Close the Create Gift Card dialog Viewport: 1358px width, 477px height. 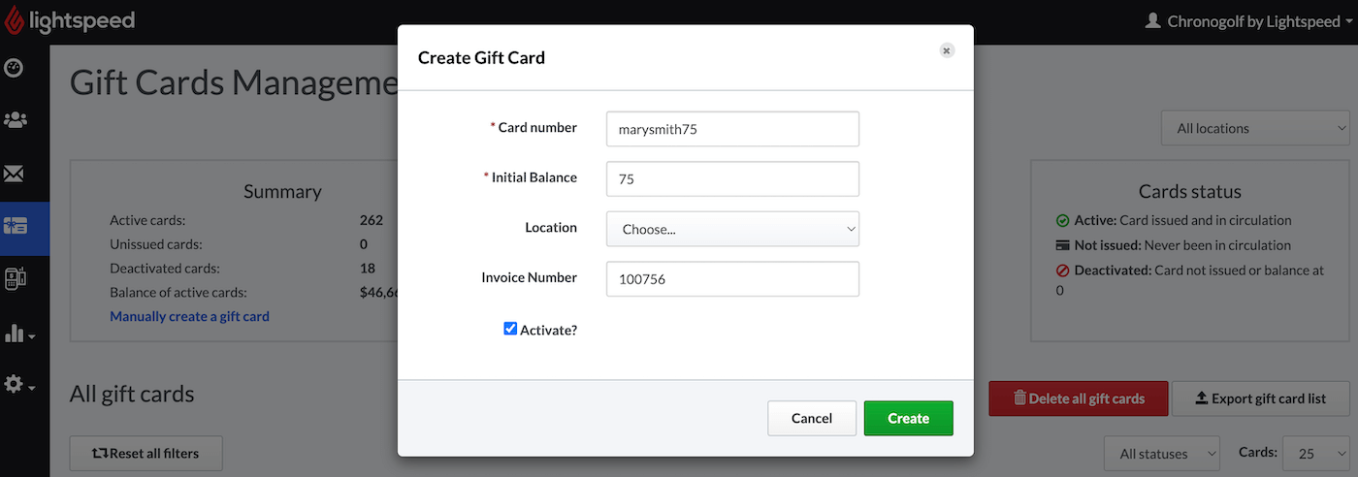pyautogui.click(x=947, y=50)
